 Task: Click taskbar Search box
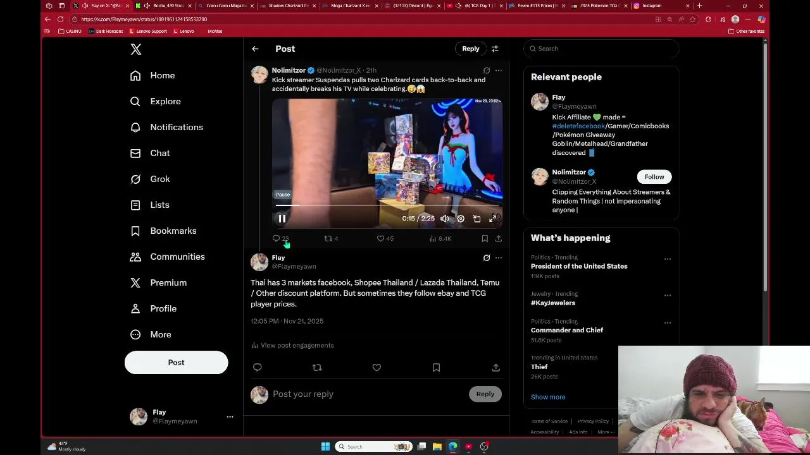[374, 446]
